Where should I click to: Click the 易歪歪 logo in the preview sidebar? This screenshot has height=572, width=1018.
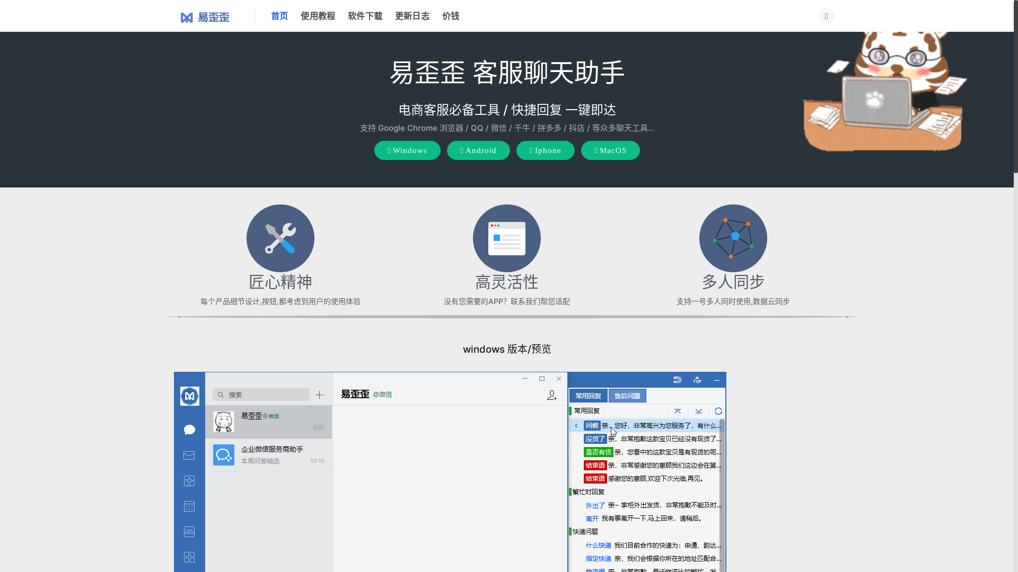189,396
